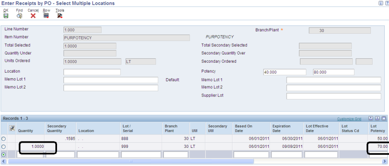Click the Lot Potency column header

378,128
